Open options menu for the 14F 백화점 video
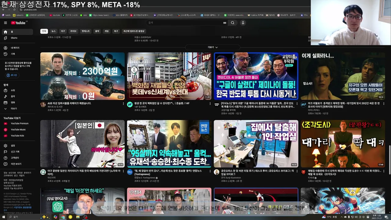Image resolution: width=391 pixels, height=220 pixels. pyautogui.click(x=210, y=104)
